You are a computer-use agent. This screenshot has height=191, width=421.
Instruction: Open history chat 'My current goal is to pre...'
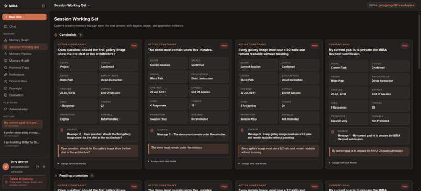[x=22, y=124]
